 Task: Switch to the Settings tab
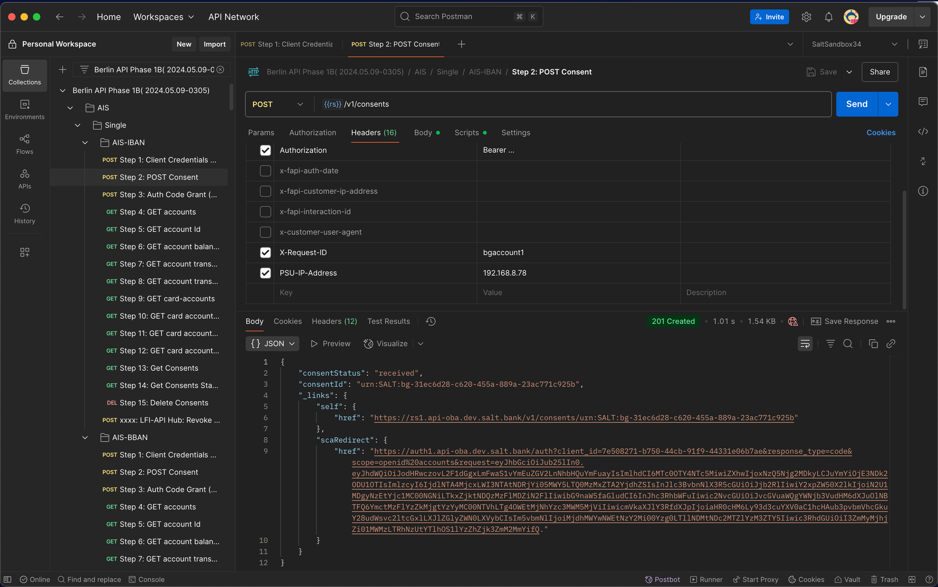(x=515, y=133)
